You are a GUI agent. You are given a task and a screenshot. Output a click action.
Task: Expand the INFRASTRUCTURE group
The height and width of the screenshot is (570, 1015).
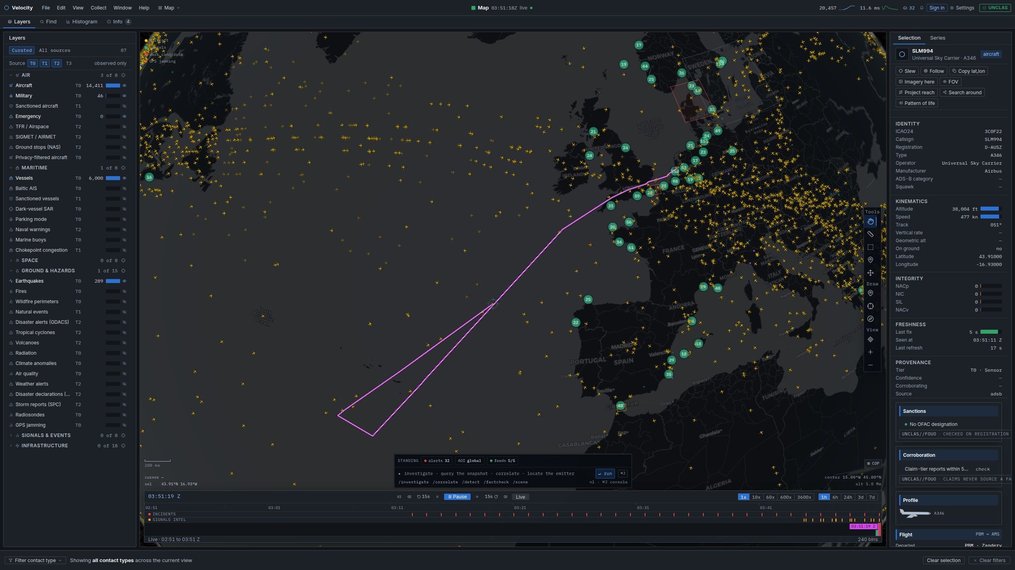click(11, 446)
